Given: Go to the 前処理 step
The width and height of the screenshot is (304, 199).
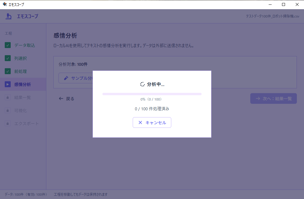Looking at the screenshot, I should pyautogui.click(x=23, y=71).
